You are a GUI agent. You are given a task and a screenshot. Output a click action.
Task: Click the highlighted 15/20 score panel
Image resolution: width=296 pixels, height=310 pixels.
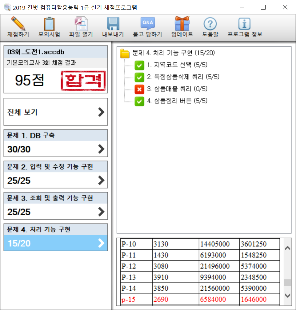[x=56, y=243]
